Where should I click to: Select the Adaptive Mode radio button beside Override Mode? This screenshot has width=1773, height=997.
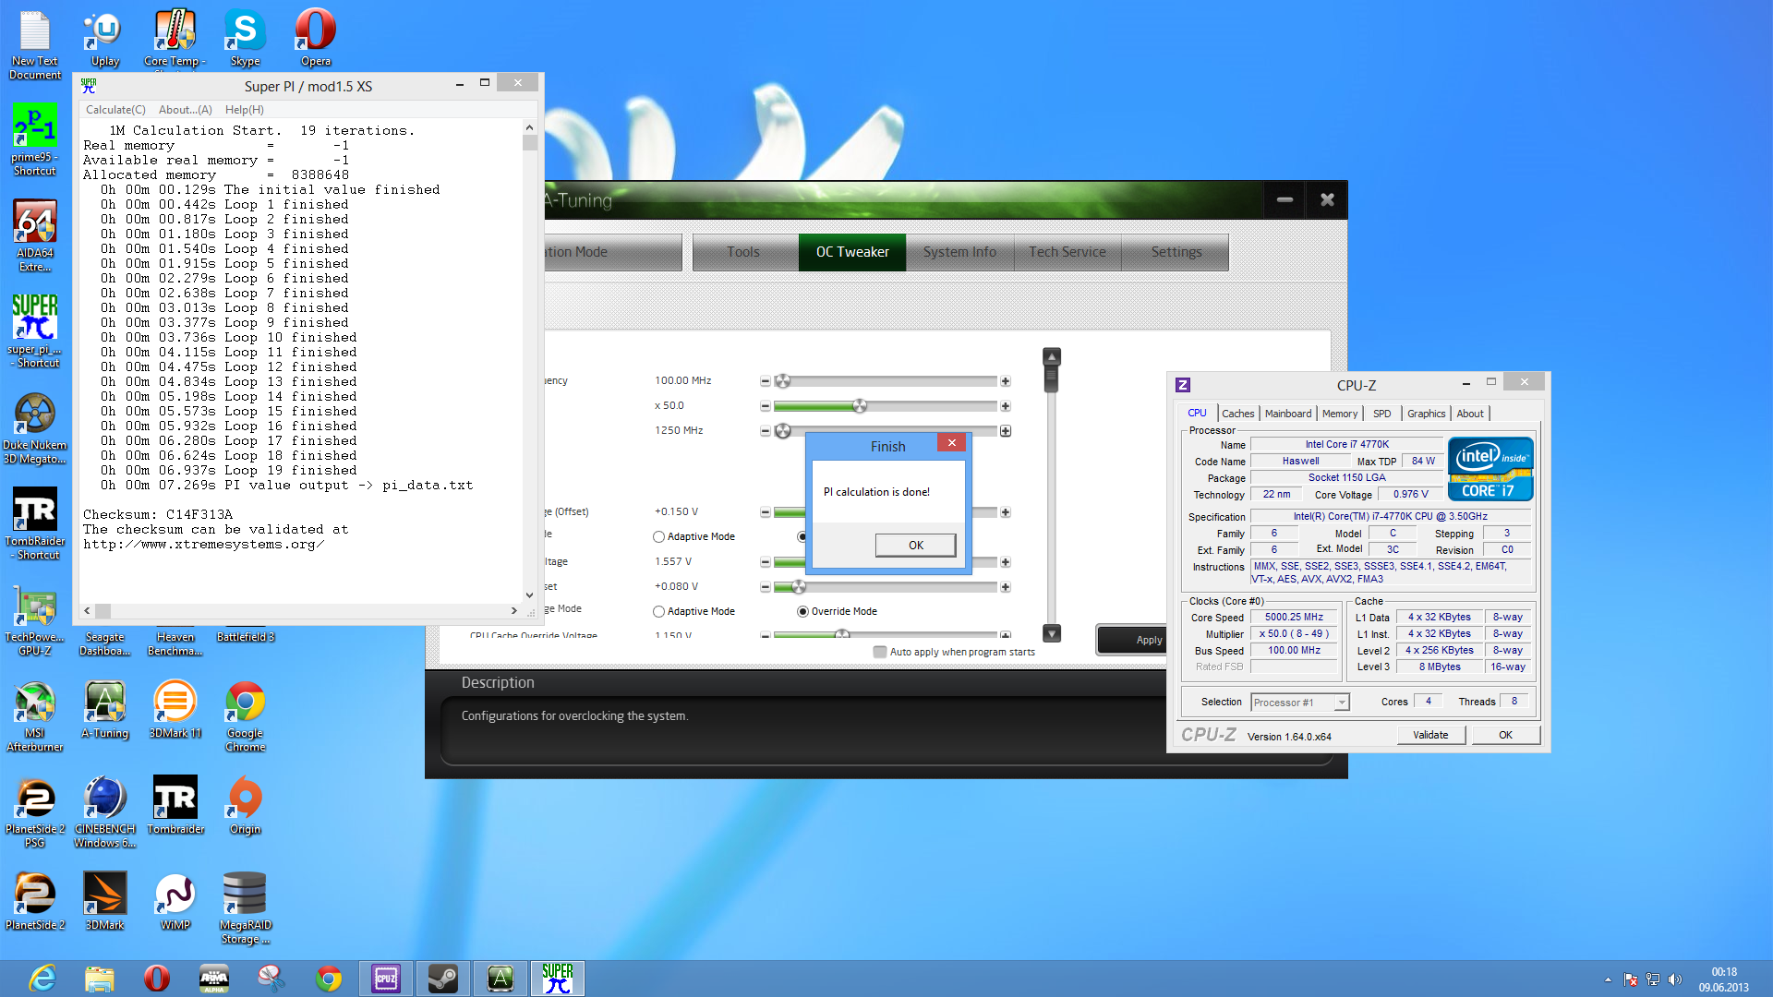pyautogui.click(x=658, y=611)
